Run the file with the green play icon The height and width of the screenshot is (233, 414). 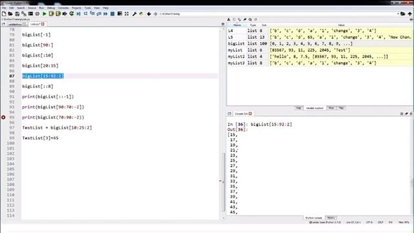pos(45,14)
